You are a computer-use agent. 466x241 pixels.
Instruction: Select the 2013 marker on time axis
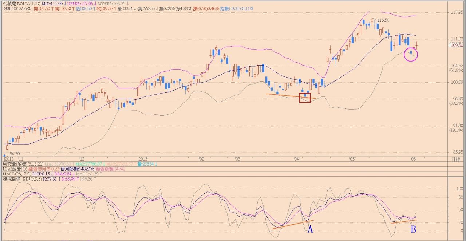pyautogui.click(x=143, y=159)
